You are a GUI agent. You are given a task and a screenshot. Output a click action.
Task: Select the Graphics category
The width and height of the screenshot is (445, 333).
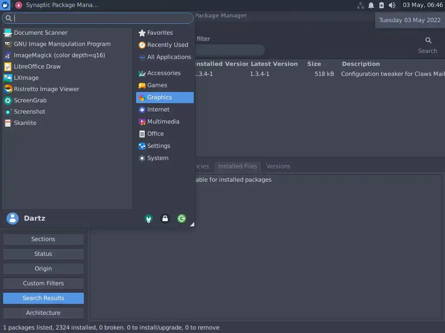165,98
